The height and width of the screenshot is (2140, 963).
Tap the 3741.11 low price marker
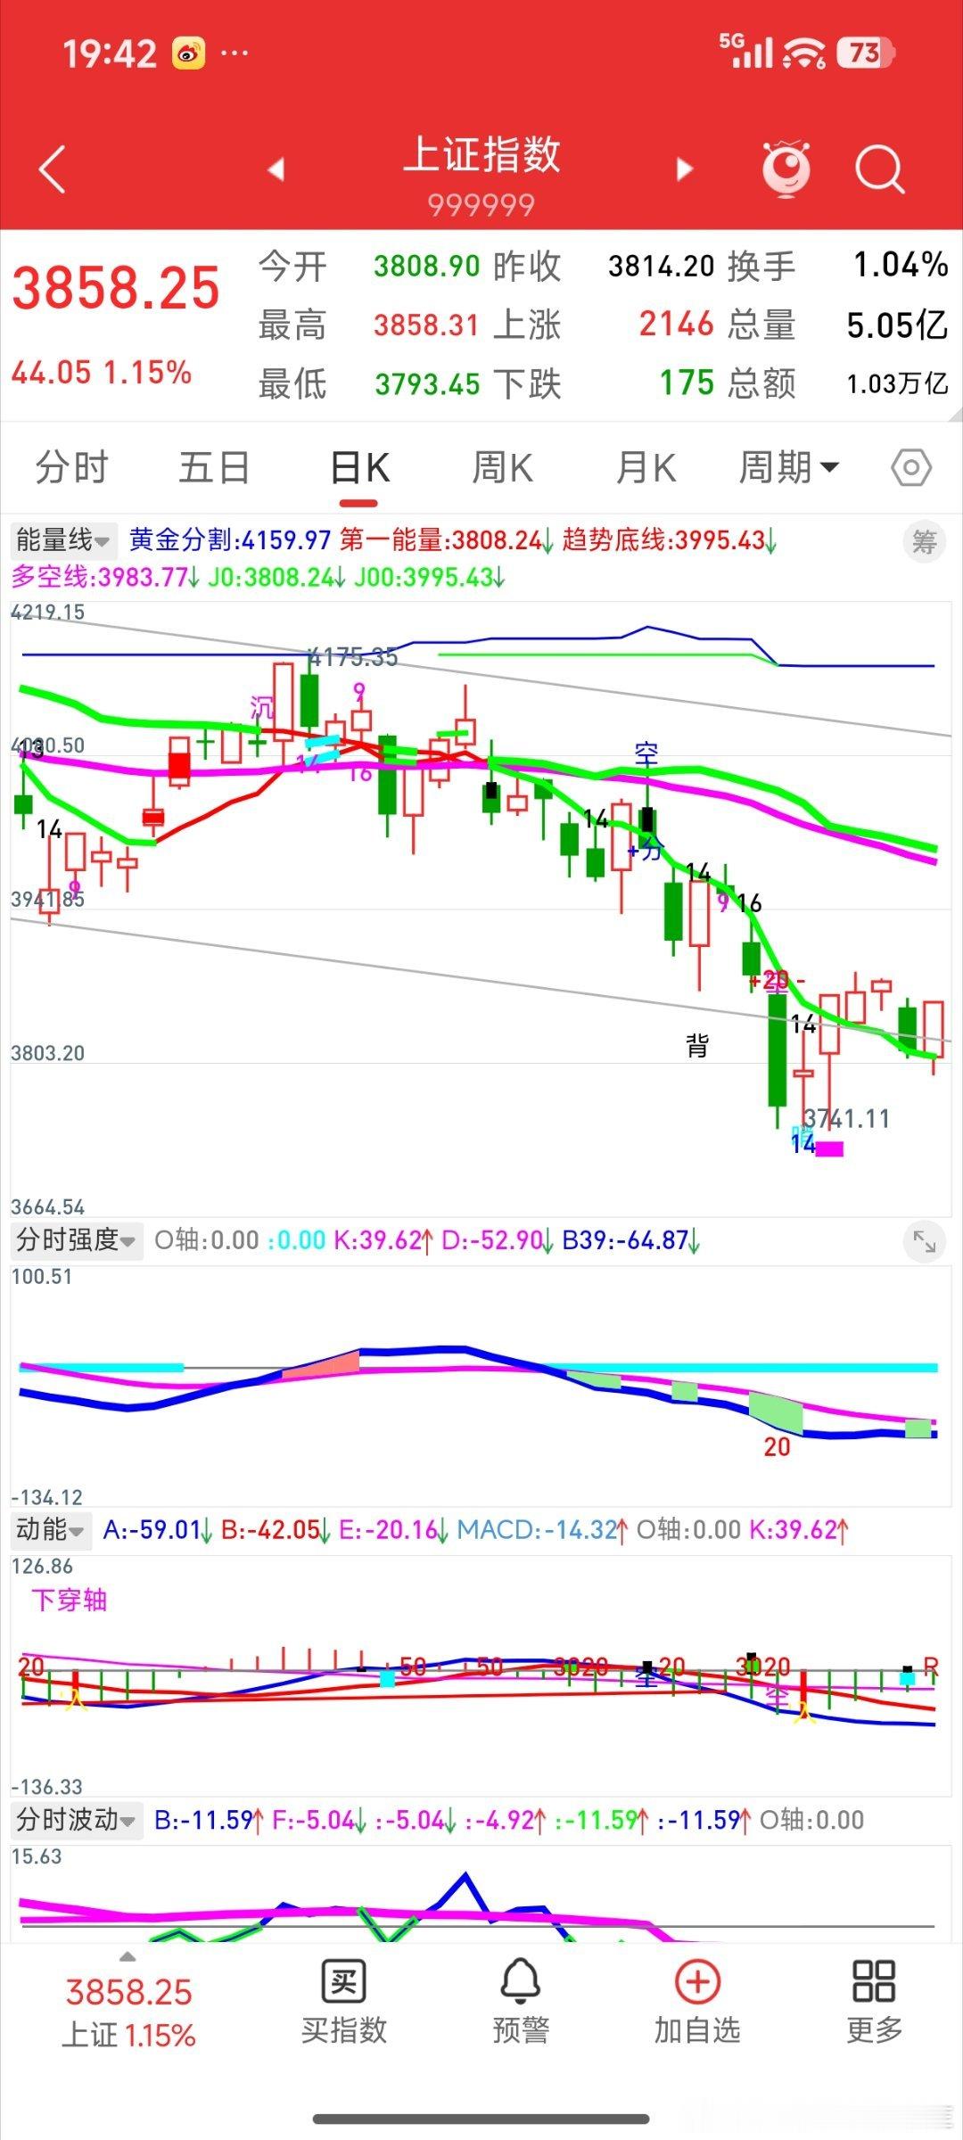click(846, 1118)
